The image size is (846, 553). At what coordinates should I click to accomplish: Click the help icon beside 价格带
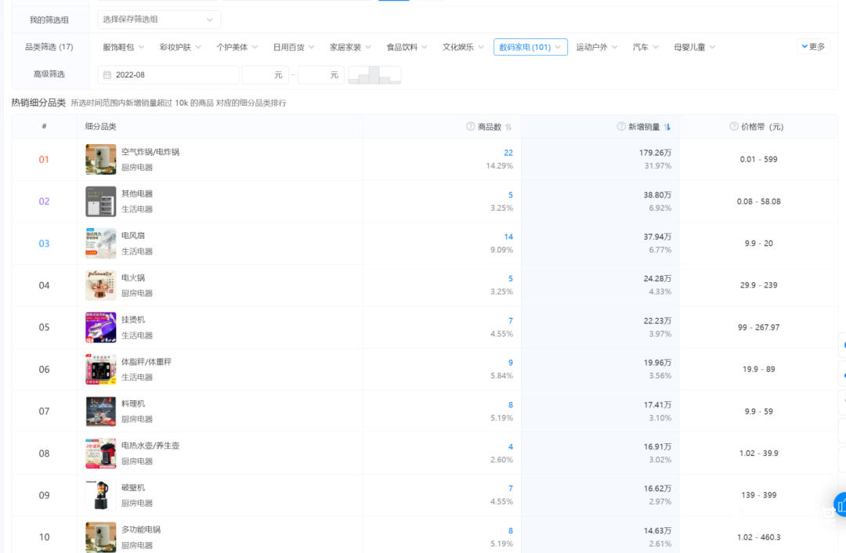point(734,127)
